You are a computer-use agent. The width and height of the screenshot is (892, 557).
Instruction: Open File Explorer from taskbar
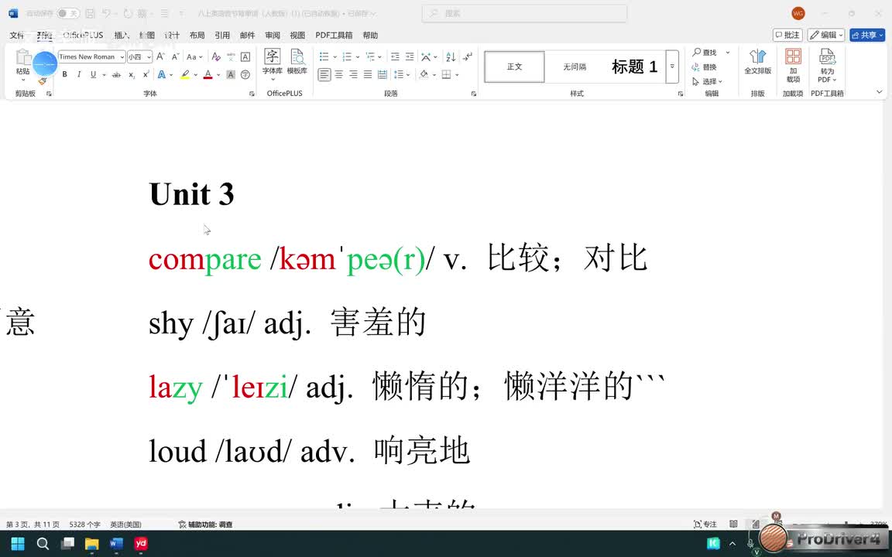[91, 543]
